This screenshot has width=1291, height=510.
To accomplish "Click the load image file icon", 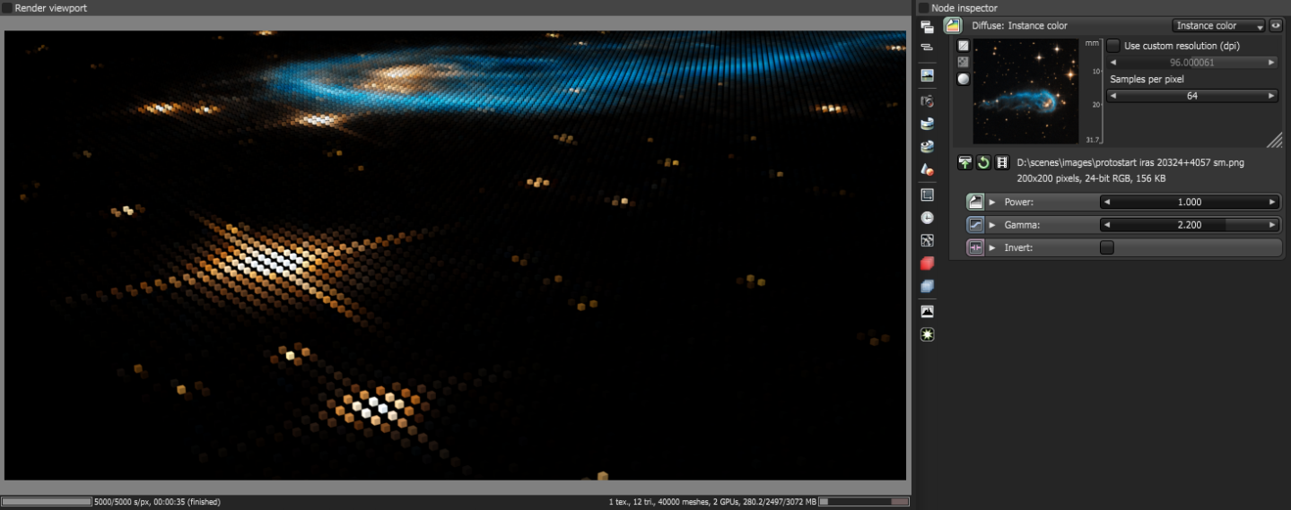I will (964, 162).
